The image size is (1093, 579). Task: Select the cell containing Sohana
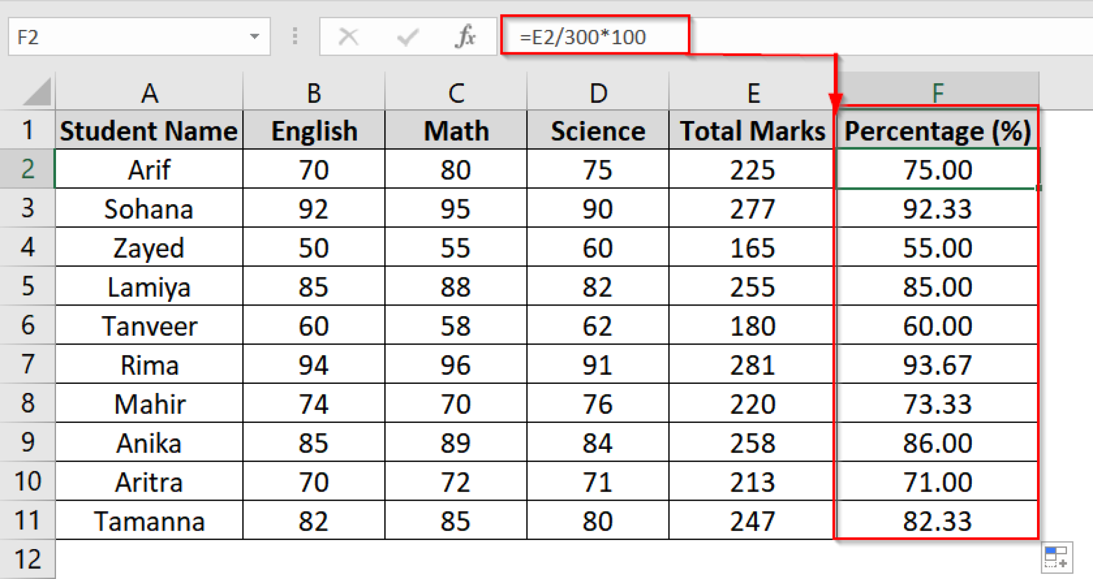(149, 208)
